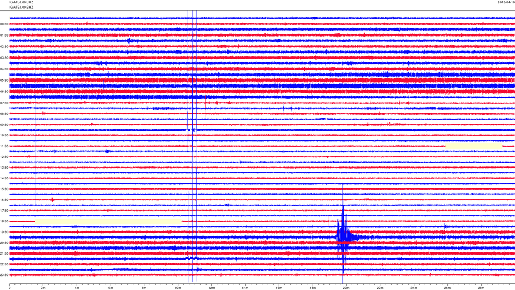Choose the 23:30 time label
Image resolution: width=515 pixels, height=290 pixels.
[x=4, y=275]
